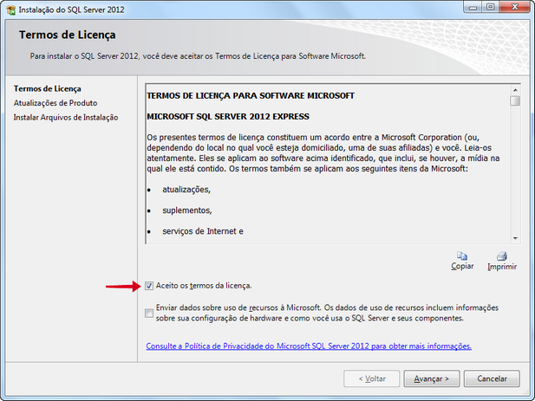Click the Avançar button
Viewport: 535px width, 401px height.
click(x=432, y=378)
